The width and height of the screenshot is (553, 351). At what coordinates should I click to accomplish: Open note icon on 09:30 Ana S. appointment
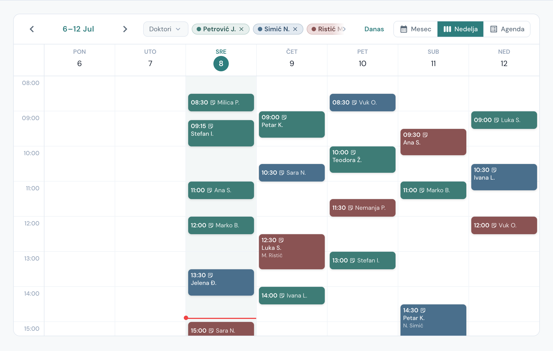click(x=425, y=135)
